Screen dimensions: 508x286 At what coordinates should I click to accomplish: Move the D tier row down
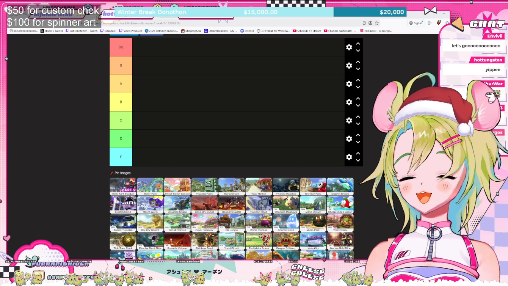coord(358,142)
